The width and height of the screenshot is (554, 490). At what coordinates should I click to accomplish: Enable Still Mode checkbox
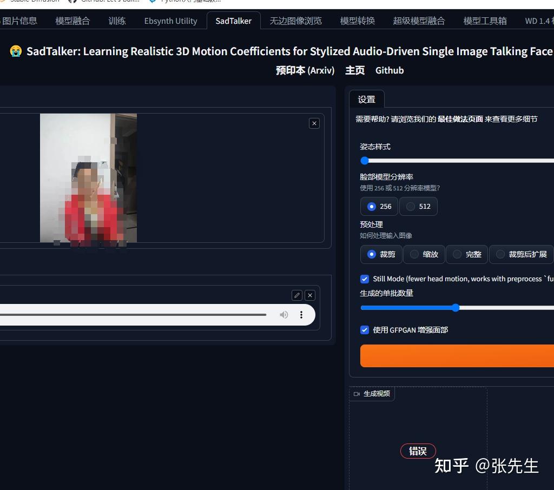pos(364,279)
